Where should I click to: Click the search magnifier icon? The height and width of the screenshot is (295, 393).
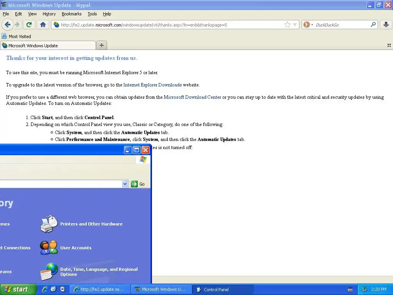coord(373,25)
